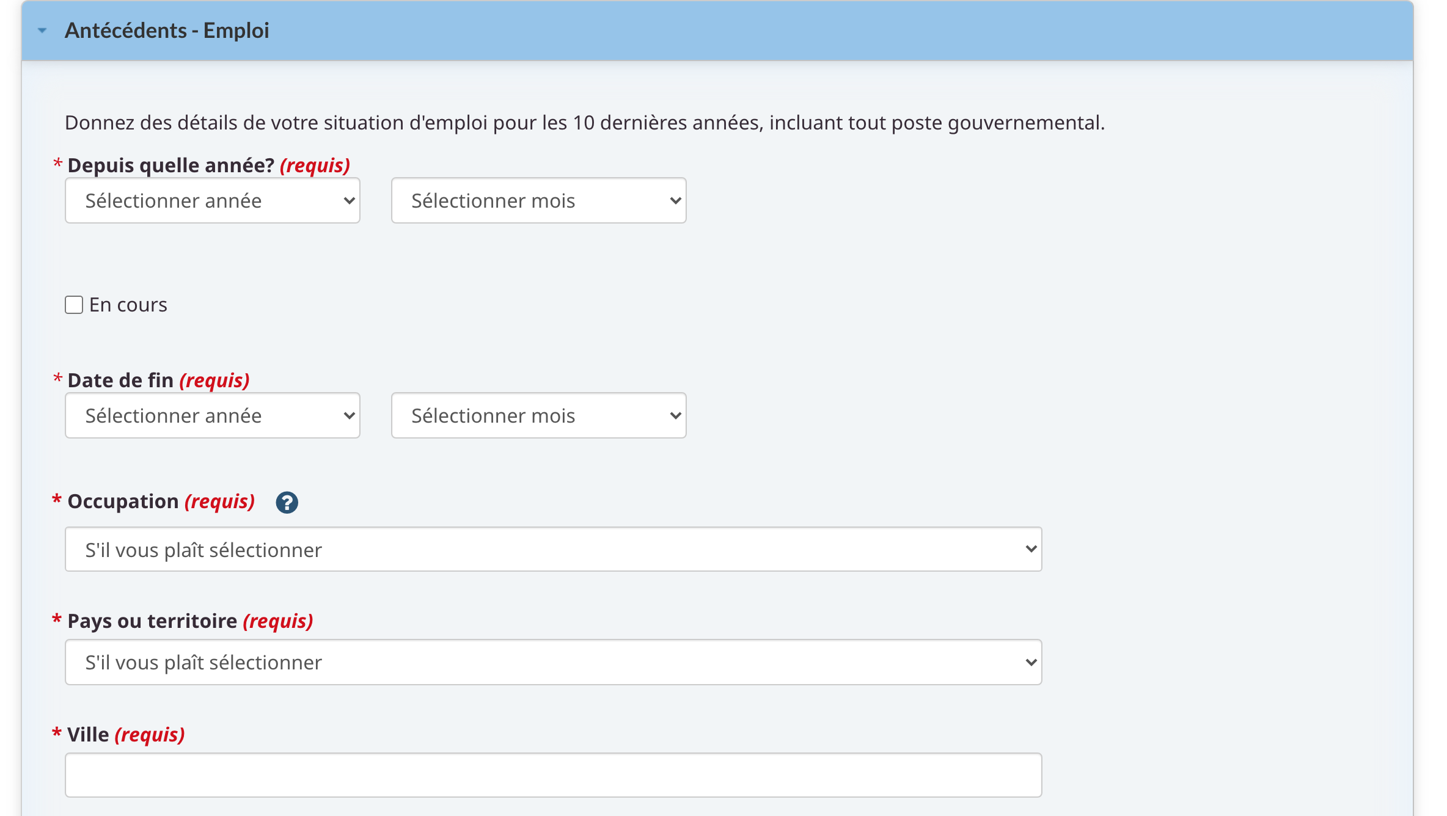Focus the Ville text input field
Screen dimensions: 1447x816
(x=553, y=775)
